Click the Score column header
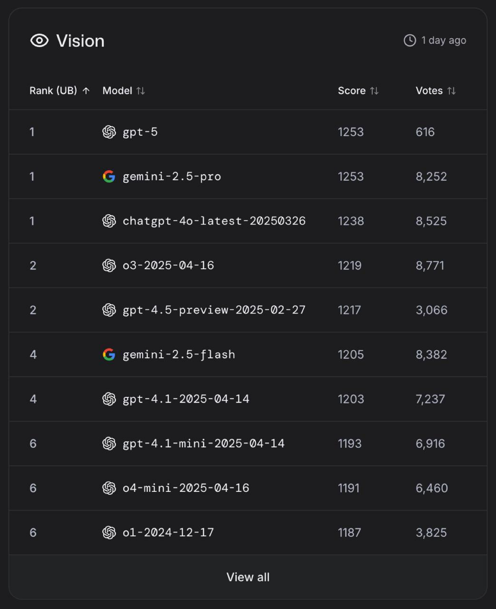Image resolution: width=496 pixels, height=609 pixels. click(x=352, y=91)
